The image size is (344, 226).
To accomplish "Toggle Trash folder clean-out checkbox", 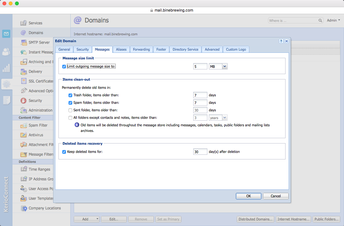I will pos(70,95).
